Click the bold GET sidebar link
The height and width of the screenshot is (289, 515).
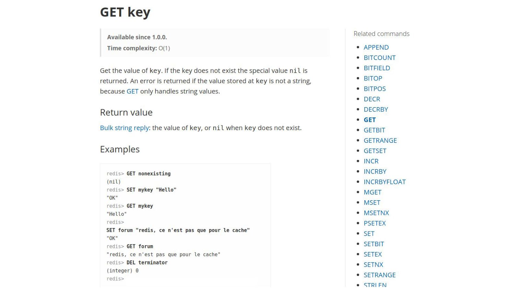click(369, 120)
